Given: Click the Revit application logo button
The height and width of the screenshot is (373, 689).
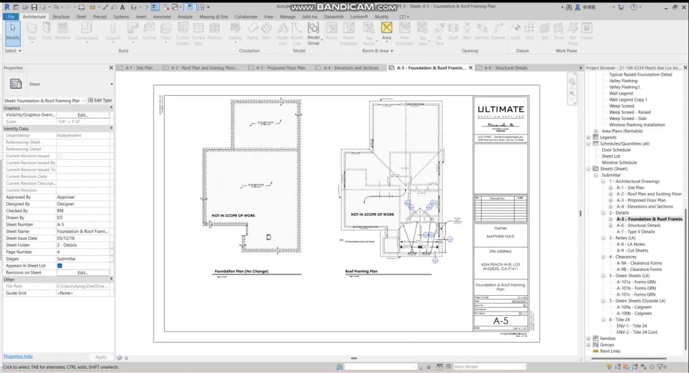Looking at the screenshot, I should pyautogui.click(x=7, y=7).
